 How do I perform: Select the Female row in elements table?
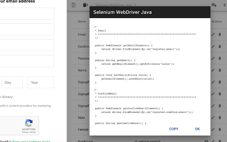(83, 130)
